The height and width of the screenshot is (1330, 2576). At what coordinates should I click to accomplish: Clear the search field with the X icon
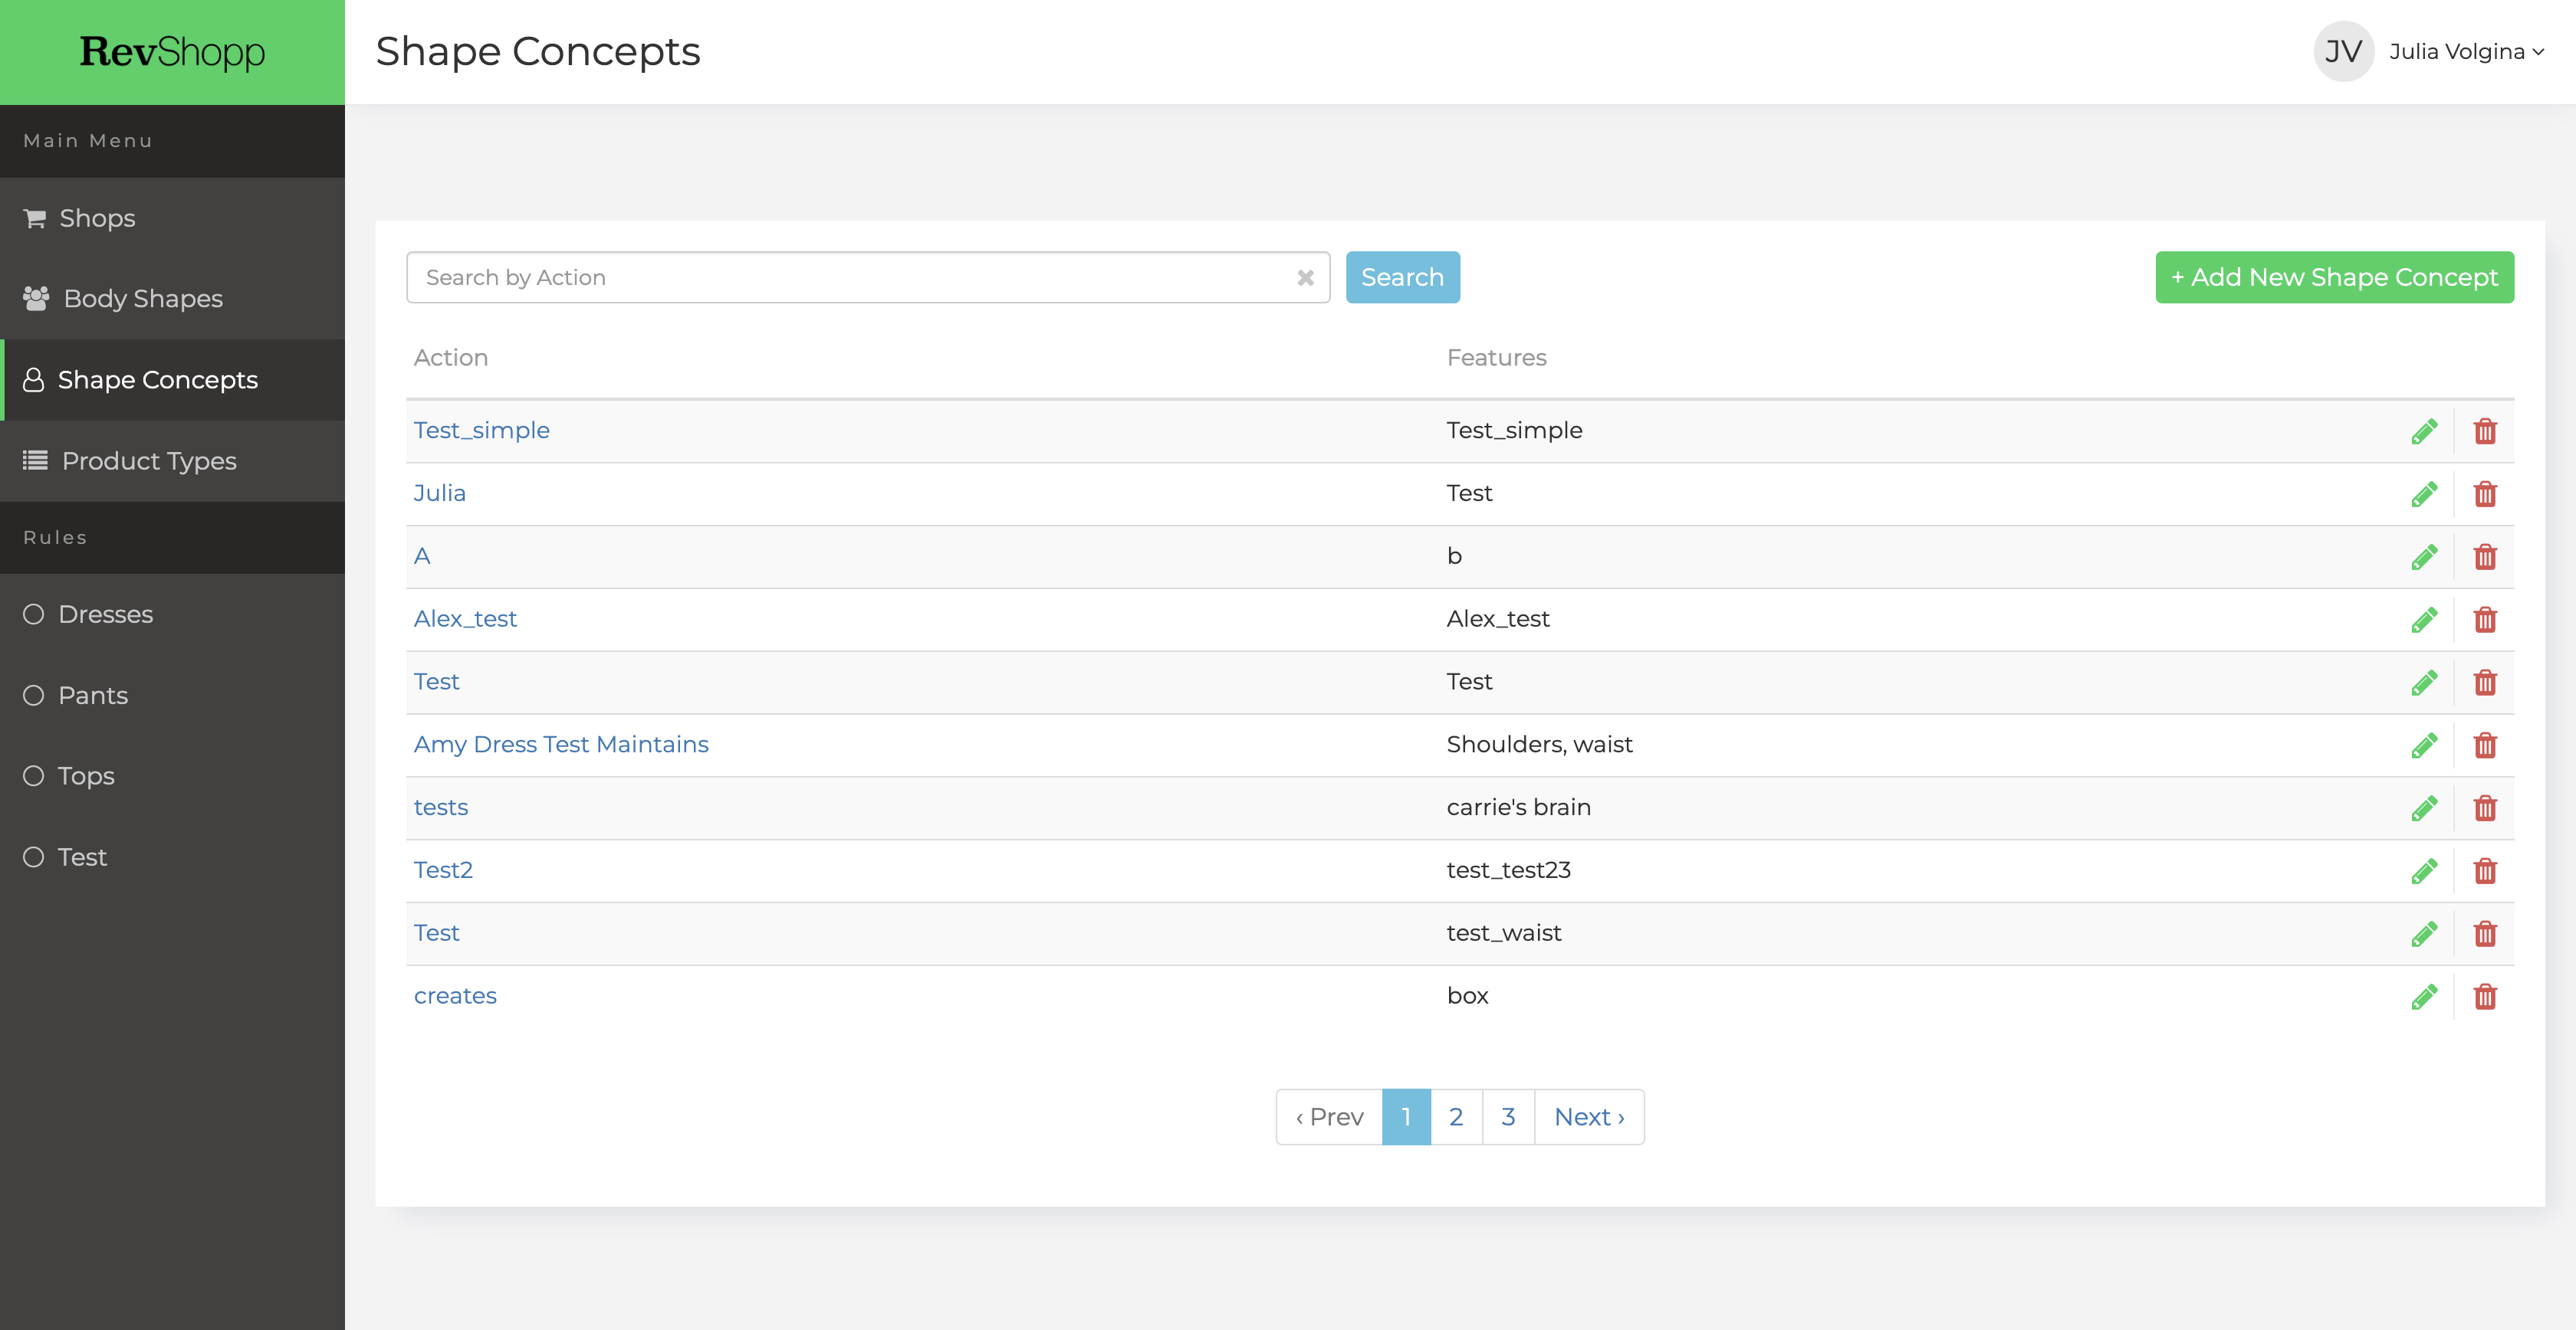(x=1305, y=278)
